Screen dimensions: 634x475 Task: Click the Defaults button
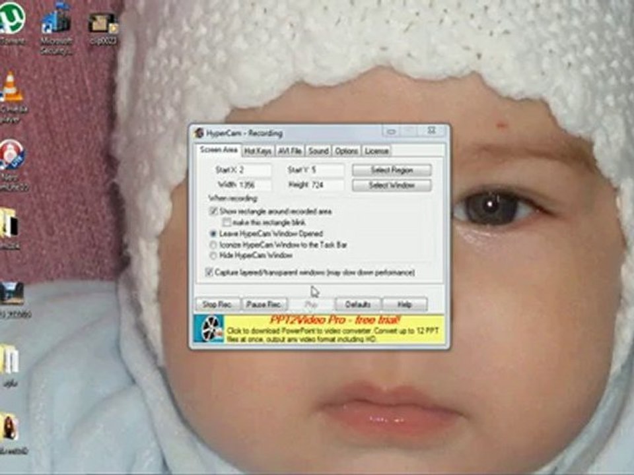pos(358,304)
